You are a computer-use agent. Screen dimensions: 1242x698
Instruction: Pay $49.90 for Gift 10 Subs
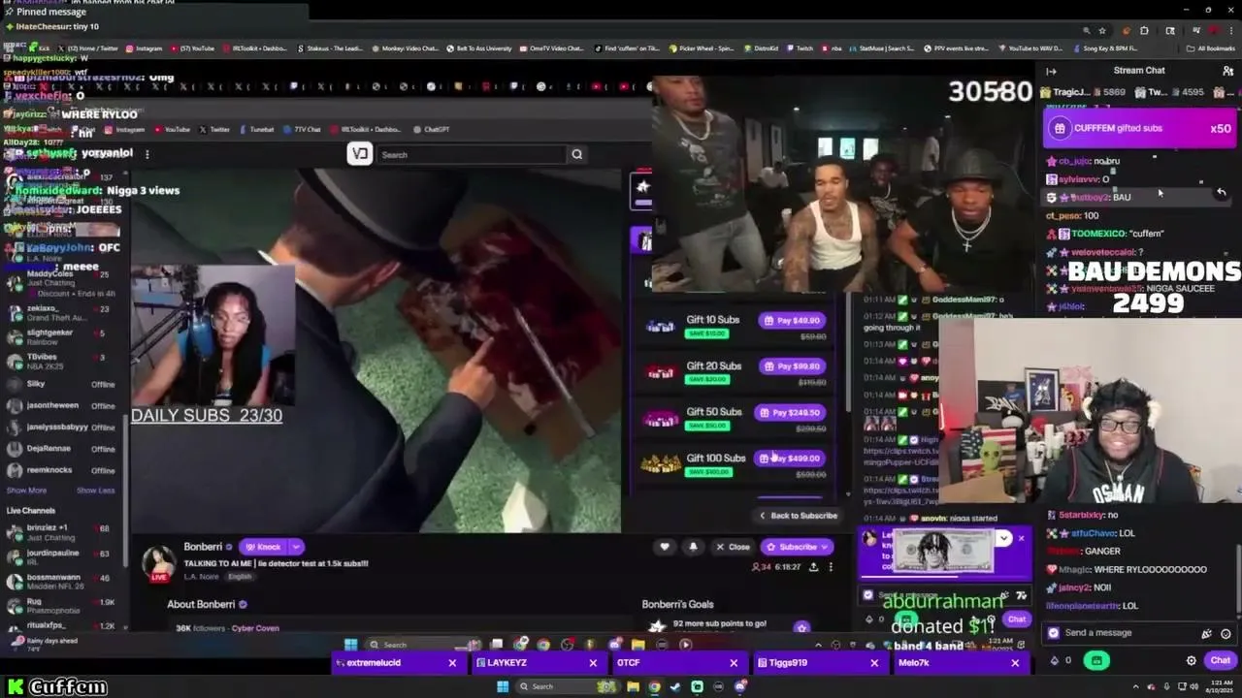(791, 320)
